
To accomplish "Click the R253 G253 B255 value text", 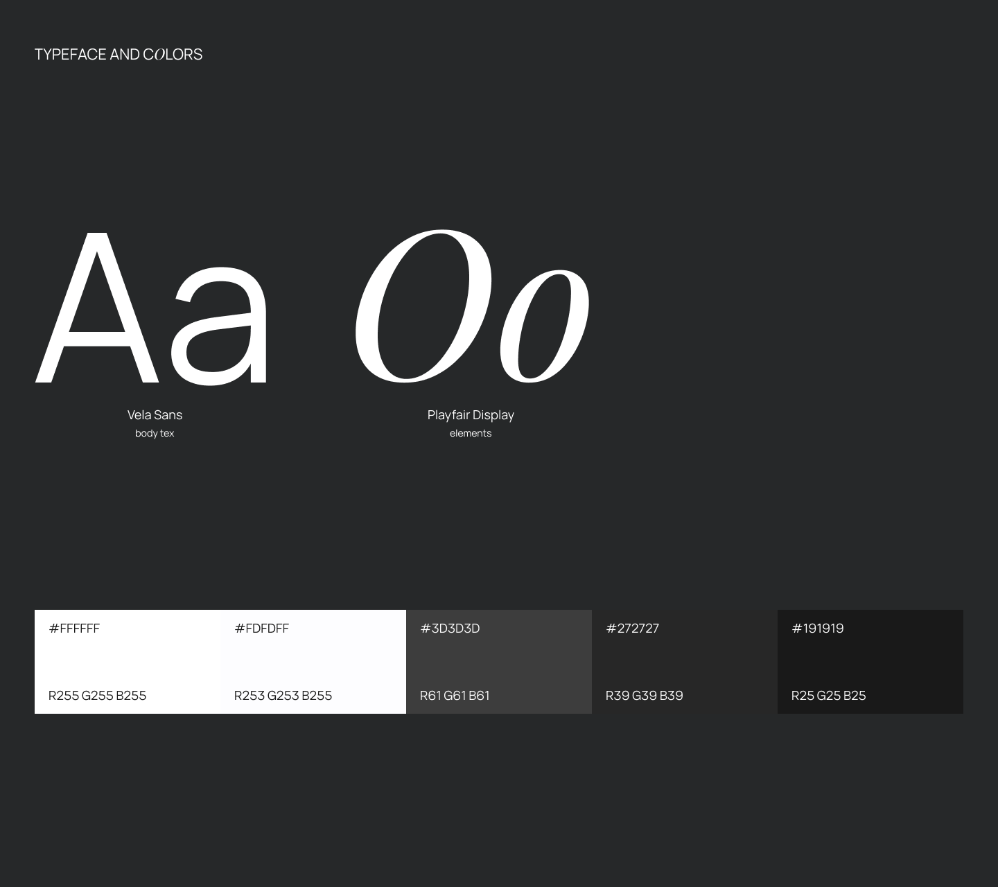I will pos(283,695).
